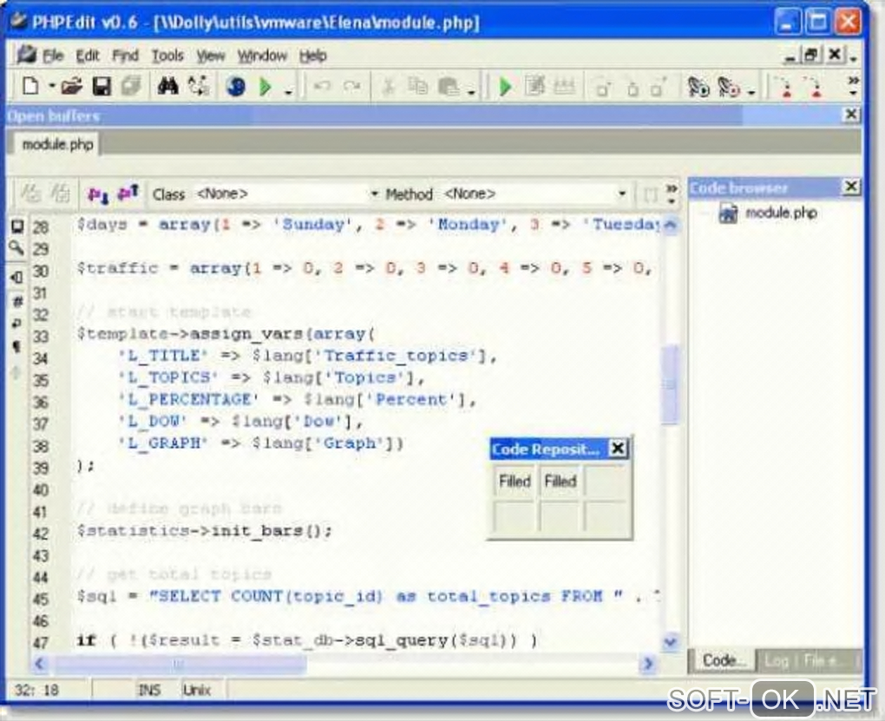Click the second red bookmark navigation icon

click(x=814, y=88)
